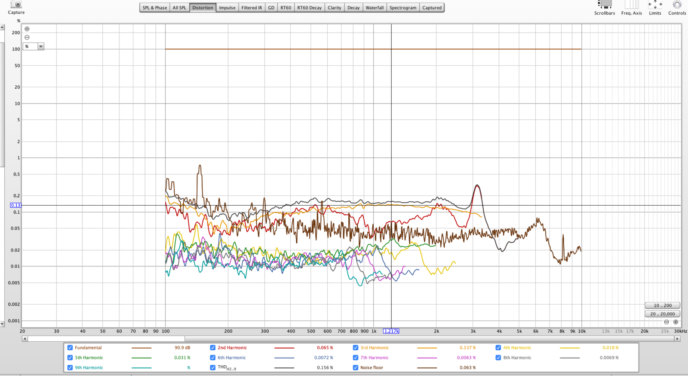Toggle Fundamental trace checkbox

(x=70, y=348)
